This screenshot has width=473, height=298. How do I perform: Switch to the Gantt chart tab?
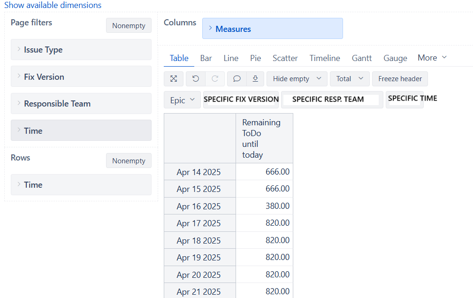pyautogui.click(x=362, y=58)
